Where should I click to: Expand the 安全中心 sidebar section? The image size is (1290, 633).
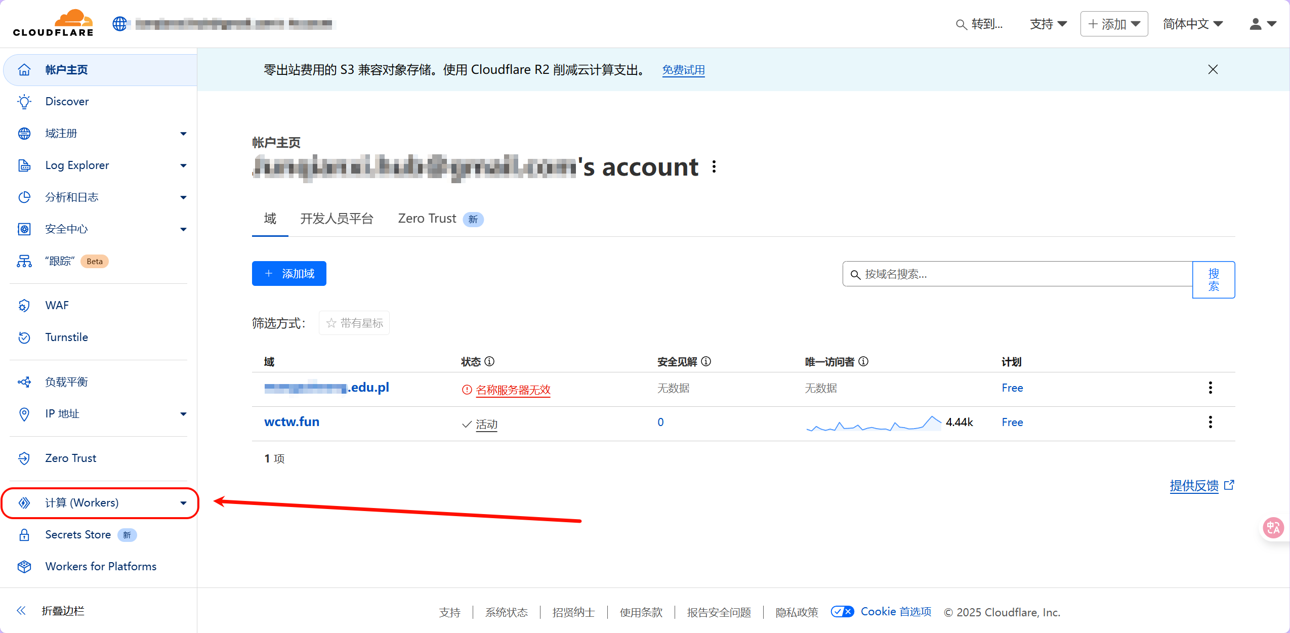click(x=183, y=229)
